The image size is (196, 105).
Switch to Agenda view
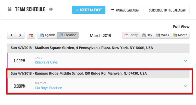pos(47,35)
